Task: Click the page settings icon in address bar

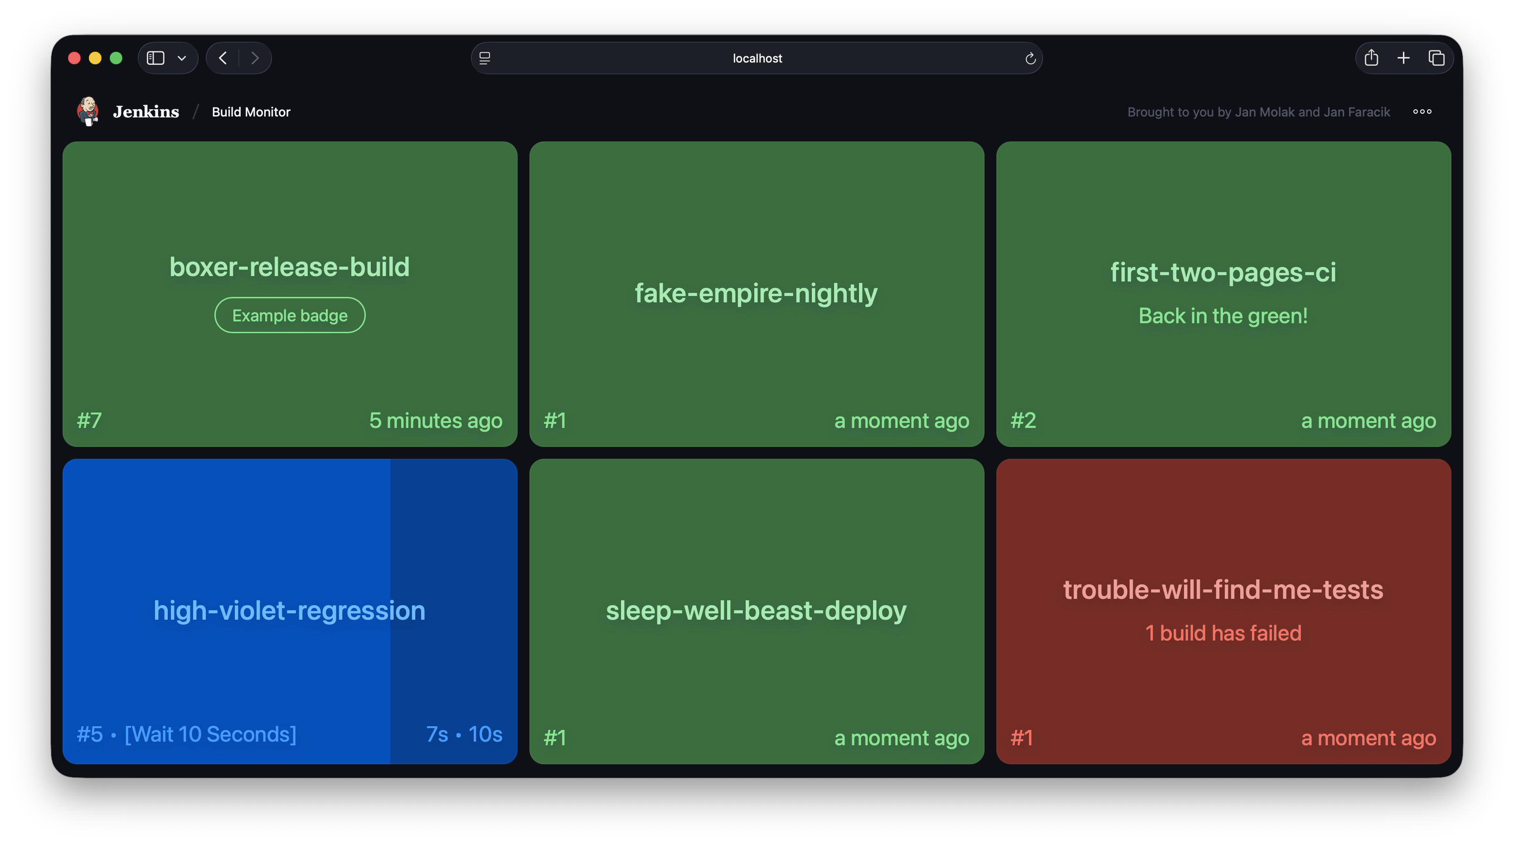Action: point(485,58)
